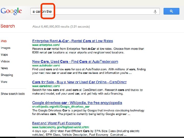Click the snippet starting '4 days ago – 2012'
This screenshot has width=184, height=138.
point(86,133)
